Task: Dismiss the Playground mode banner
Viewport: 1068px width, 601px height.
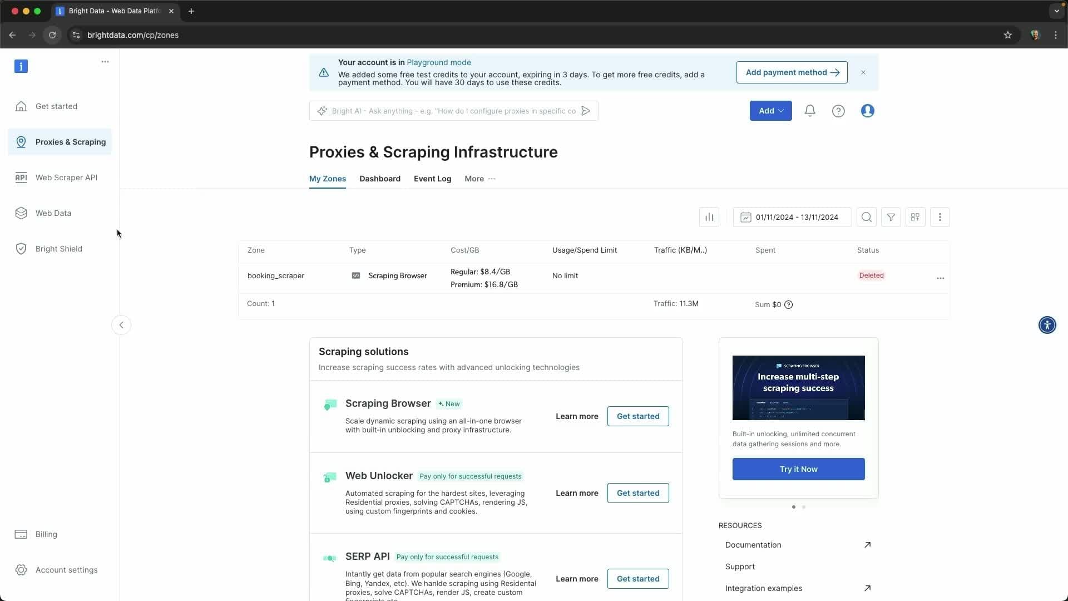Action: 863,72
